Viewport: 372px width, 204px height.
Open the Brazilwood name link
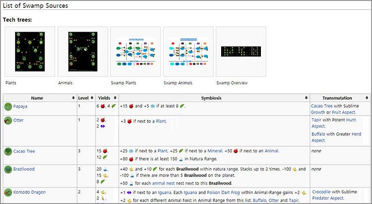point(24,169)
